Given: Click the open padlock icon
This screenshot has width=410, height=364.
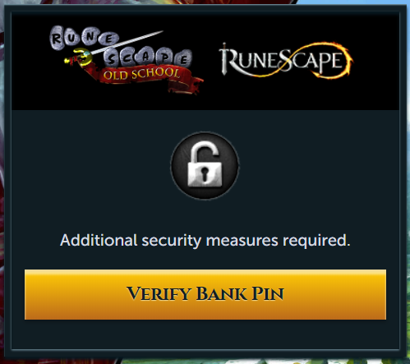Looking at the screenshot, I should [205, 164].
